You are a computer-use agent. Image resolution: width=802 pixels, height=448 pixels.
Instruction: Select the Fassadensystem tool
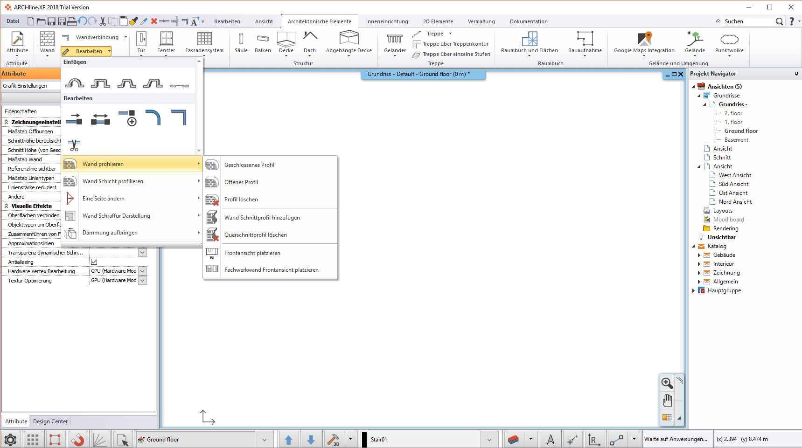click(x=204, y=43)
